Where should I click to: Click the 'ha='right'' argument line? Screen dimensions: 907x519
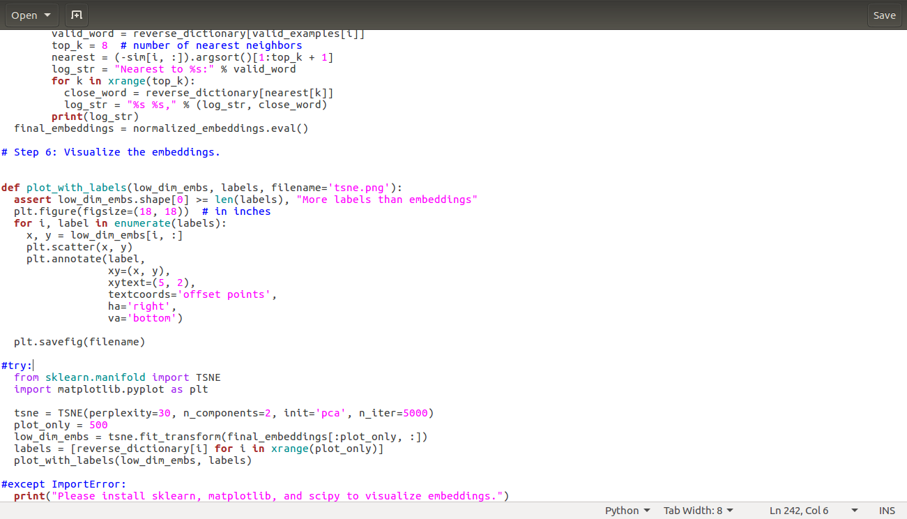[x=142, y=306]
